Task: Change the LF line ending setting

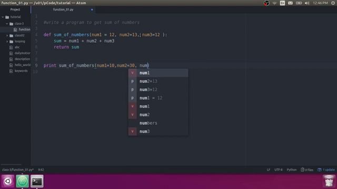Action: point(268,170)
